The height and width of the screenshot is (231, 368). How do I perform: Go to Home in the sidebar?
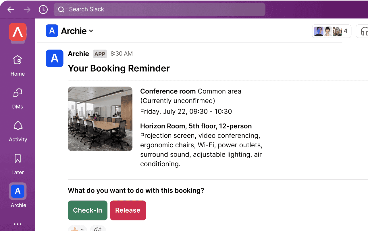click(18, 66)
